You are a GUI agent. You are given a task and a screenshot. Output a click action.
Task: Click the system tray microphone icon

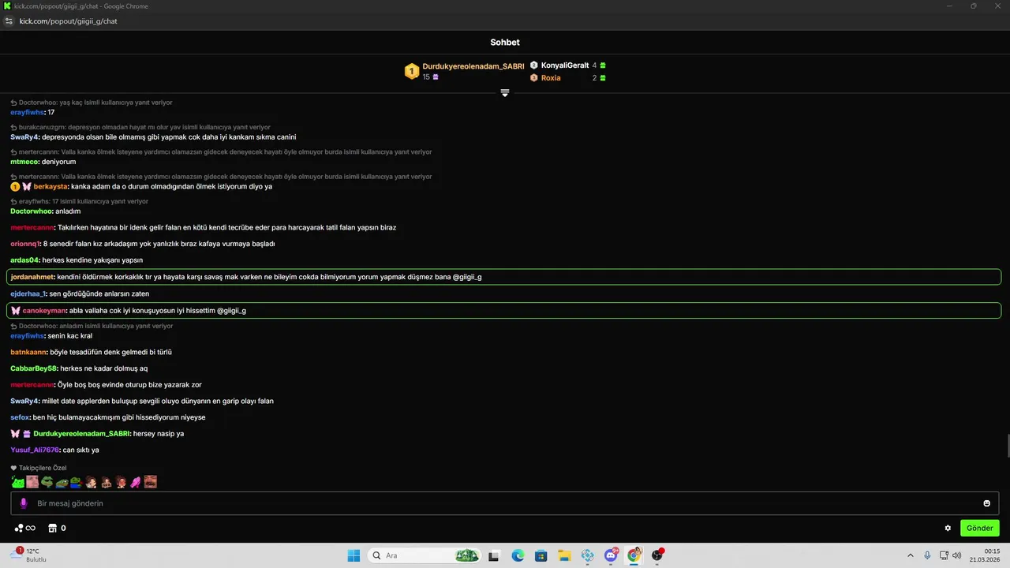click(927, 555)
